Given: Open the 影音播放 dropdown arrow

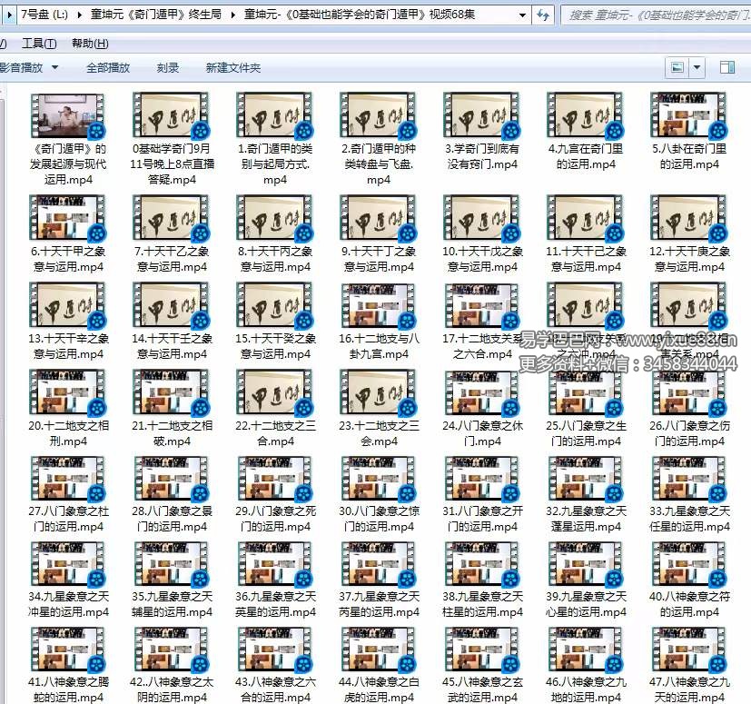Looking at the screenshot, I should click(55, 67).
